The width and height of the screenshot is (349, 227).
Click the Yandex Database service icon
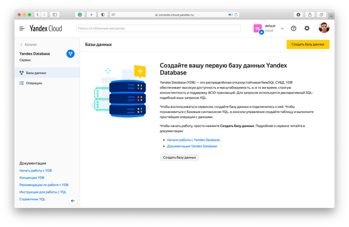point(70,53)
